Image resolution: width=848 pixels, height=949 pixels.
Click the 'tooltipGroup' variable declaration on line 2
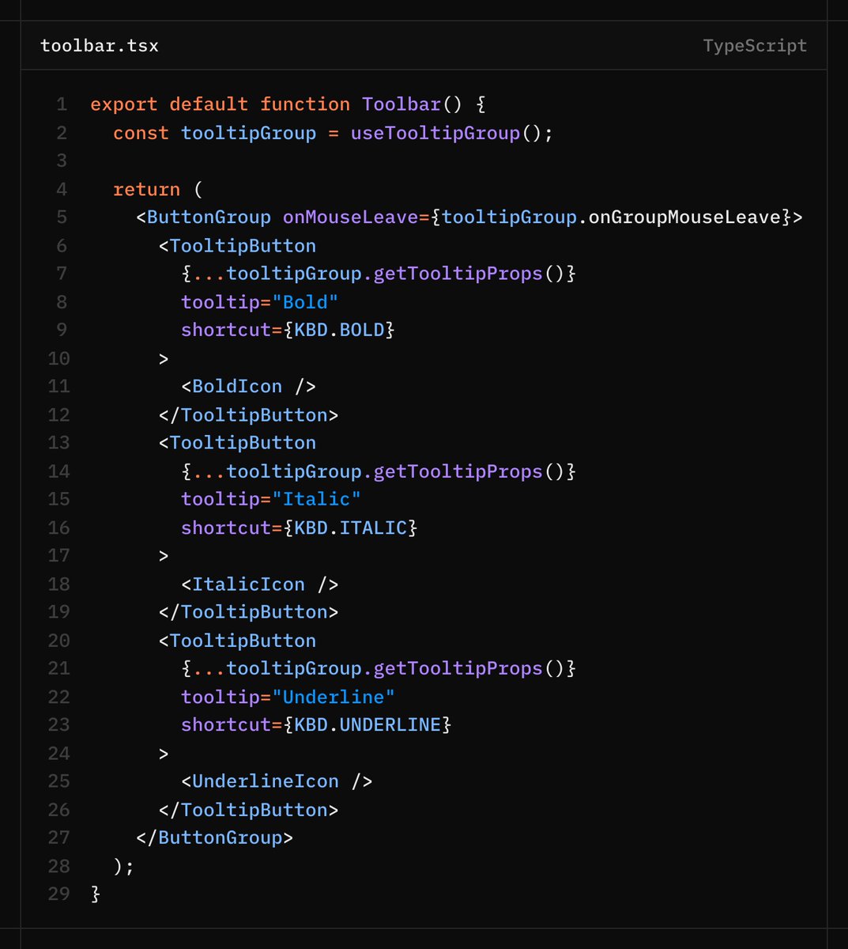pyautogui.click(x=248, y=133)
